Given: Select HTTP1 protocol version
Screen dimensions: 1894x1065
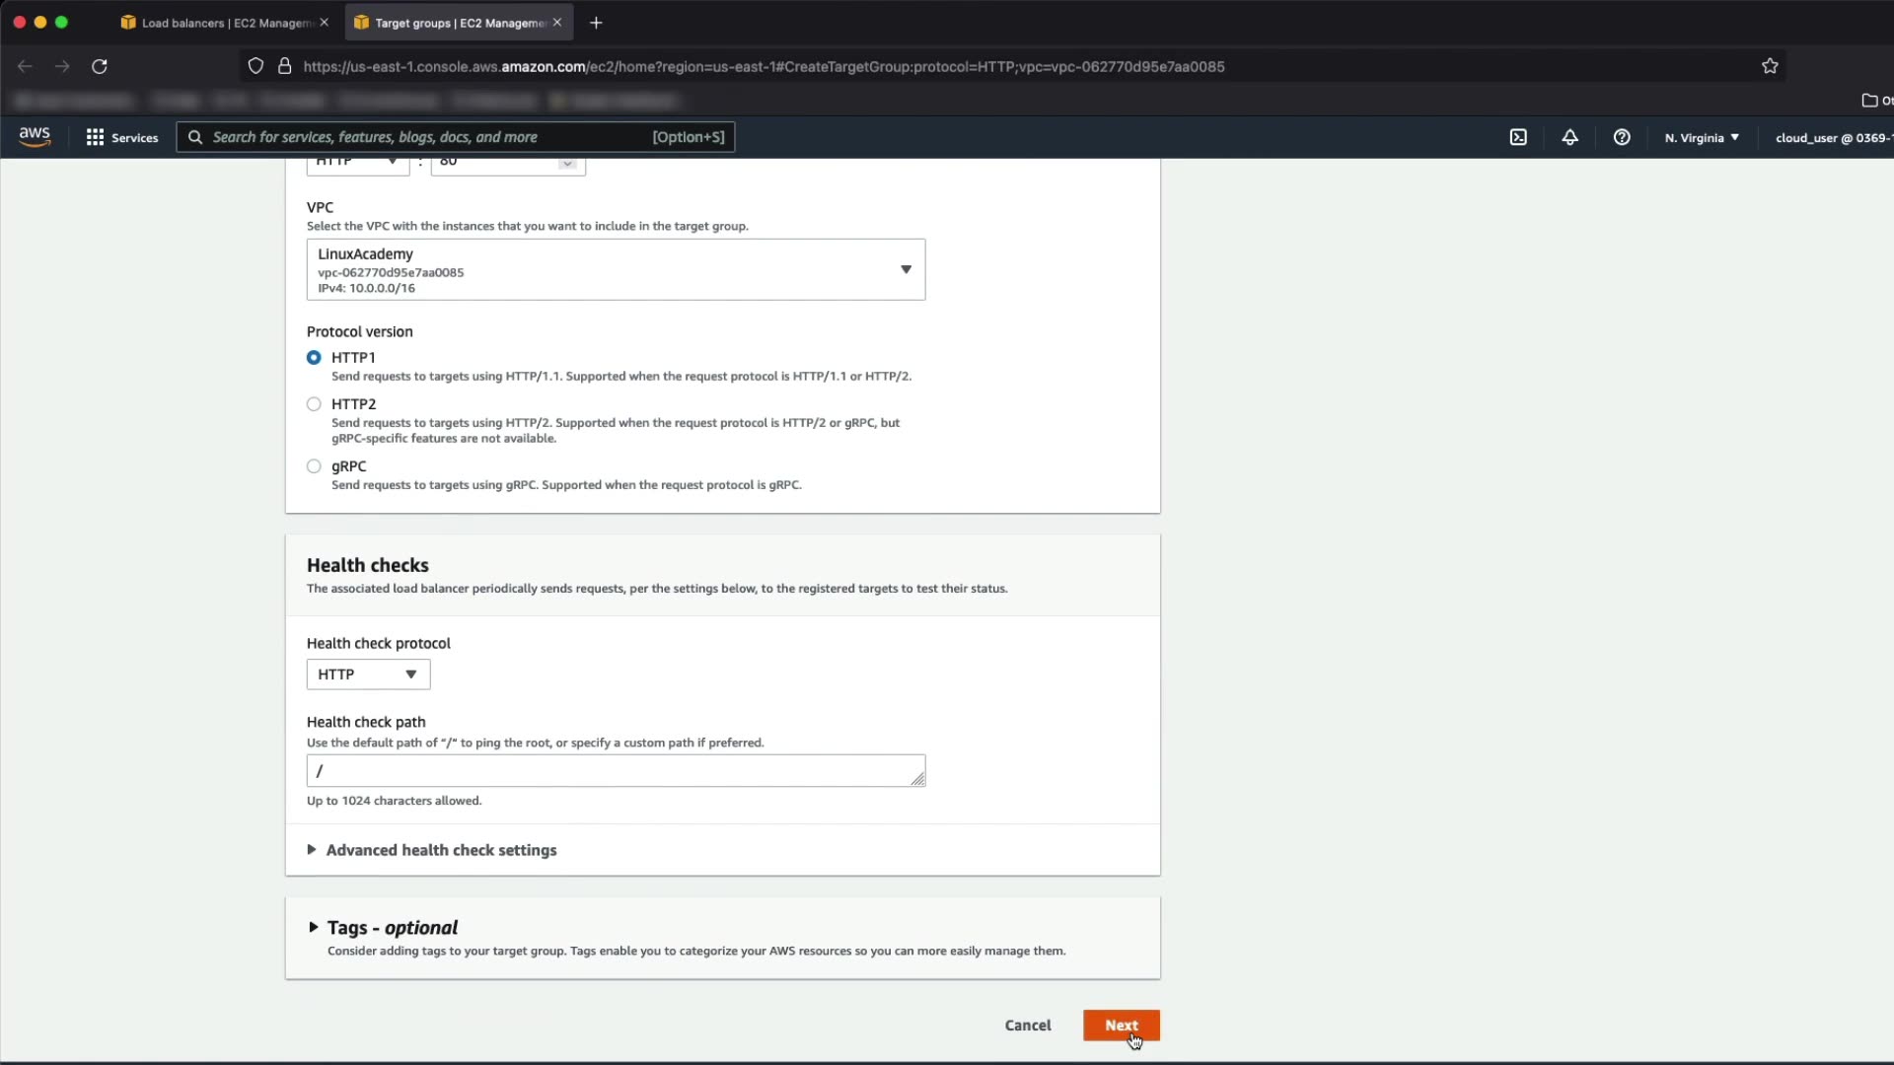Looking at the screenshot, I should 314,358.
